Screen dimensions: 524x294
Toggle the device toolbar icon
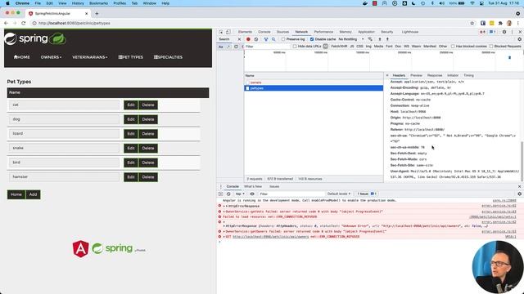pos(228,32)
